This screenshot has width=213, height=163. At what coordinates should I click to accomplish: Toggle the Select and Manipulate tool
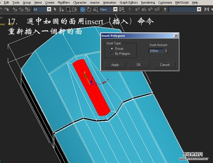[x=130, y=9]
